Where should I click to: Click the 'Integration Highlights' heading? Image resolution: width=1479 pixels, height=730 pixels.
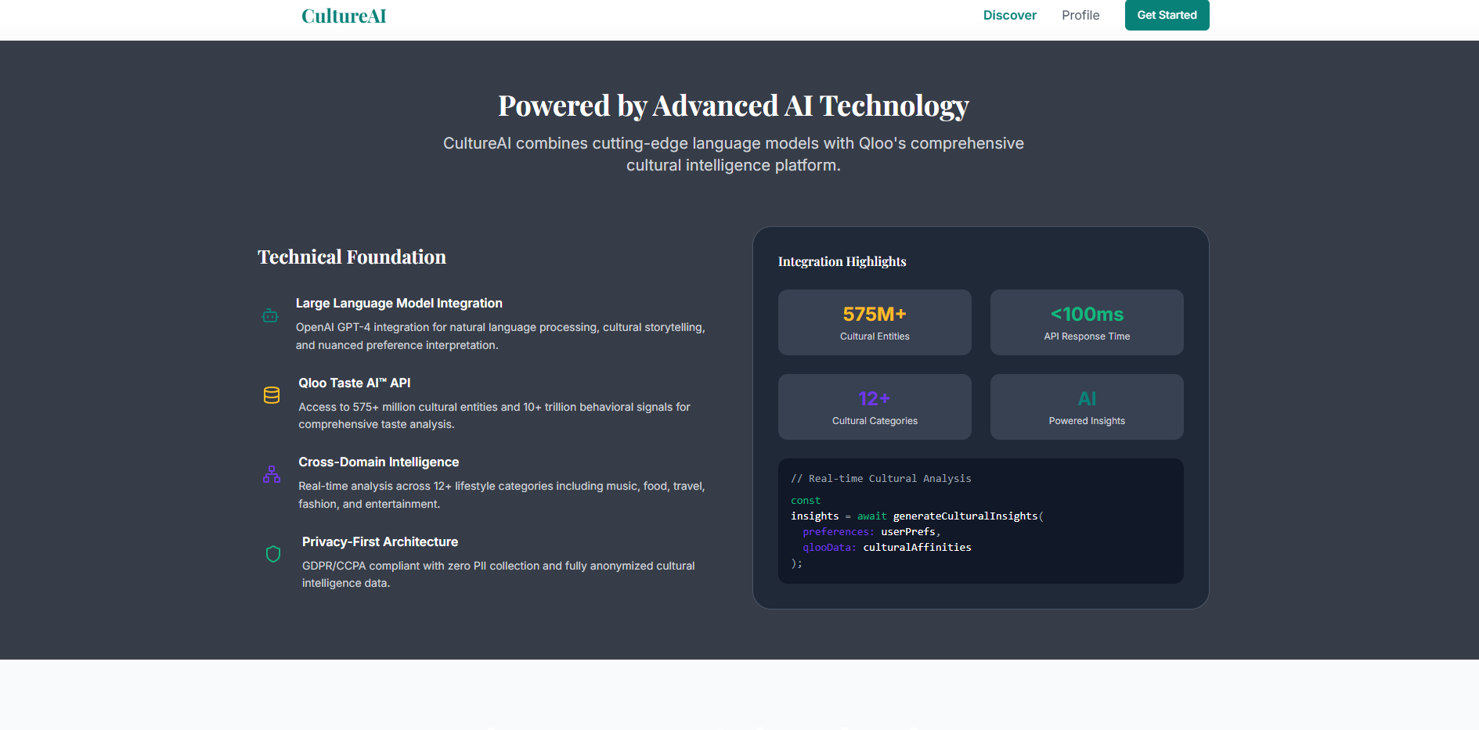842,261
